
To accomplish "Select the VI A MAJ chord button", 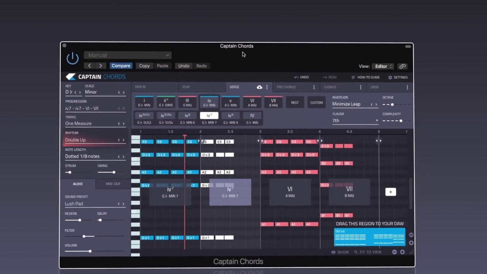I will [252, 102].
